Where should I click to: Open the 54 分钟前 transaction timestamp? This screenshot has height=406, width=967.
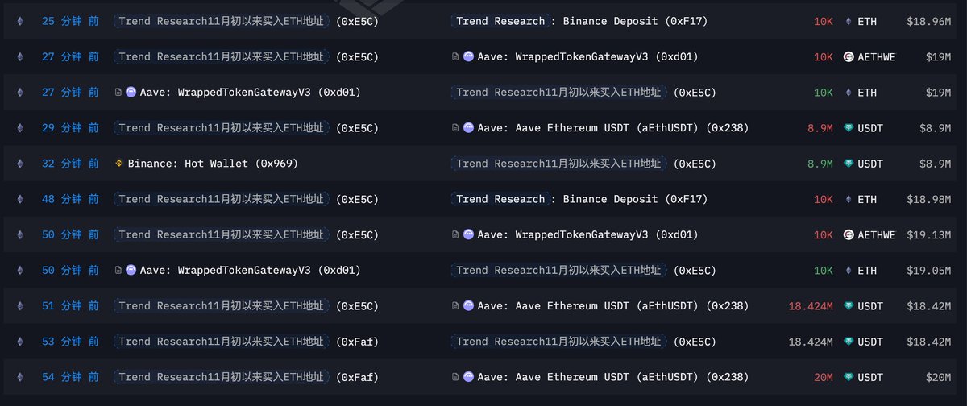point(71,377)
